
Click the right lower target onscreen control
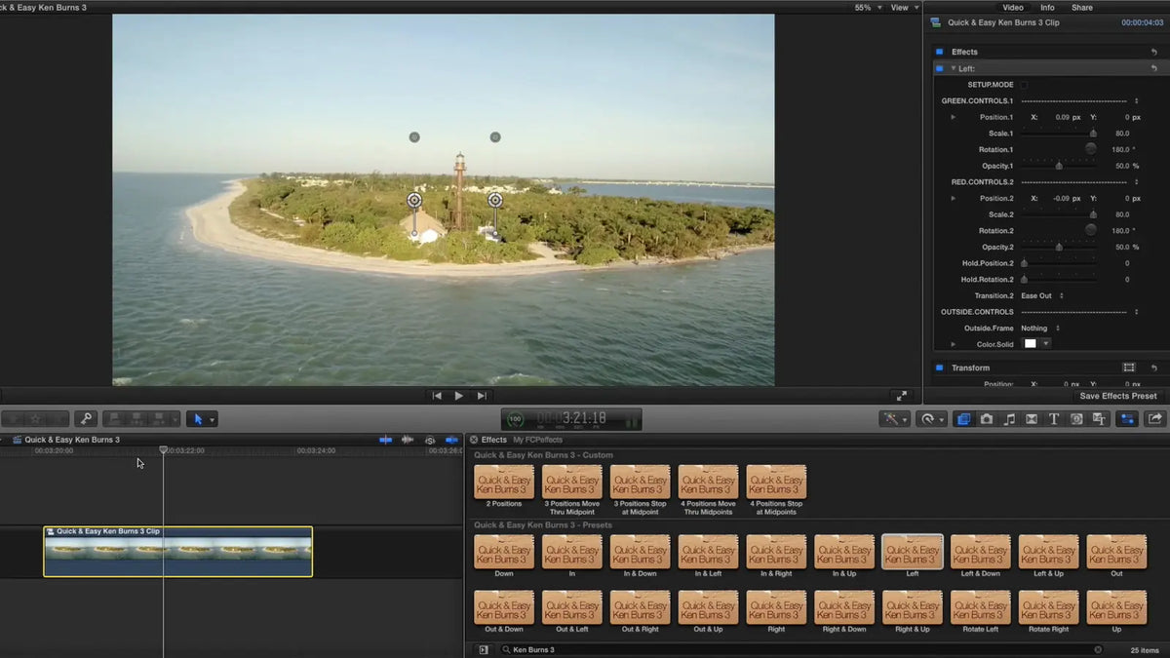tap(495, 200)
